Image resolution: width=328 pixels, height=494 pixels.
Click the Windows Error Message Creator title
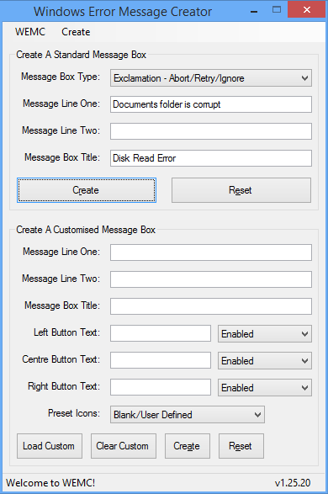coord(123,12)
